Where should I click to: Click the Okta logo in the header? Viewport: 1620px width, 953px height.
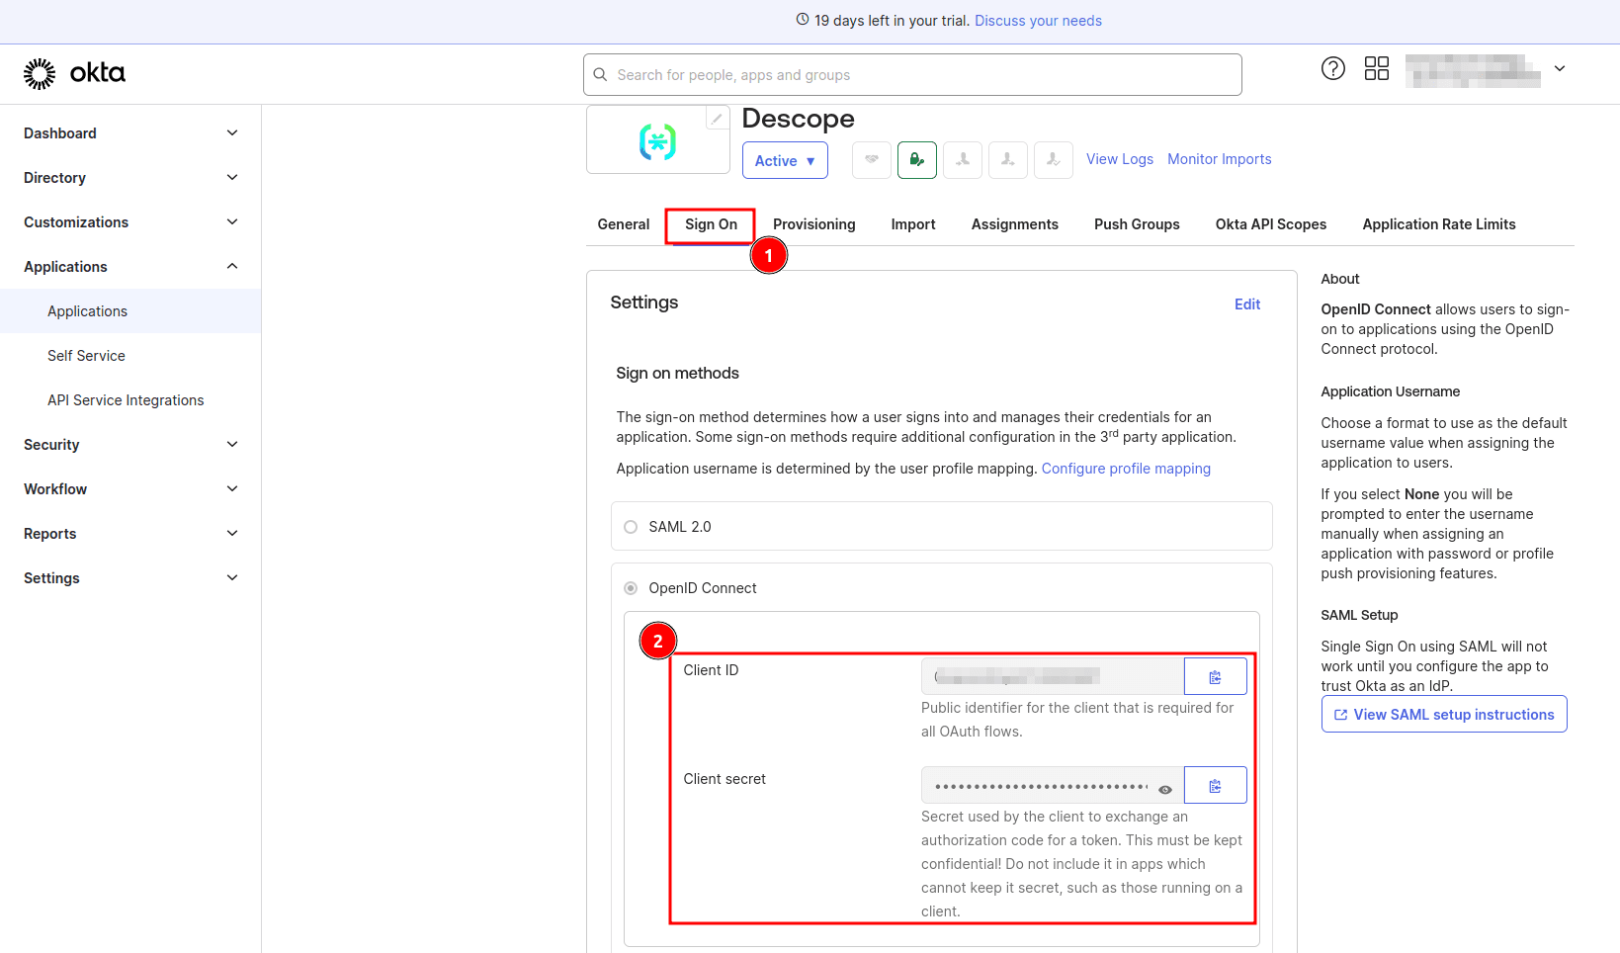pos(75,73)
